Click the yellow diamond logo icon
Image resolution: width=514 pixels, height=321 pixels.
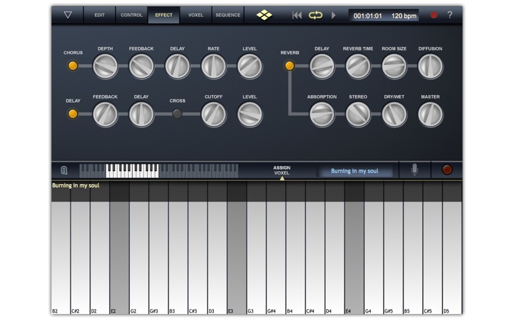pyautogui.click(x=264, y=15)
